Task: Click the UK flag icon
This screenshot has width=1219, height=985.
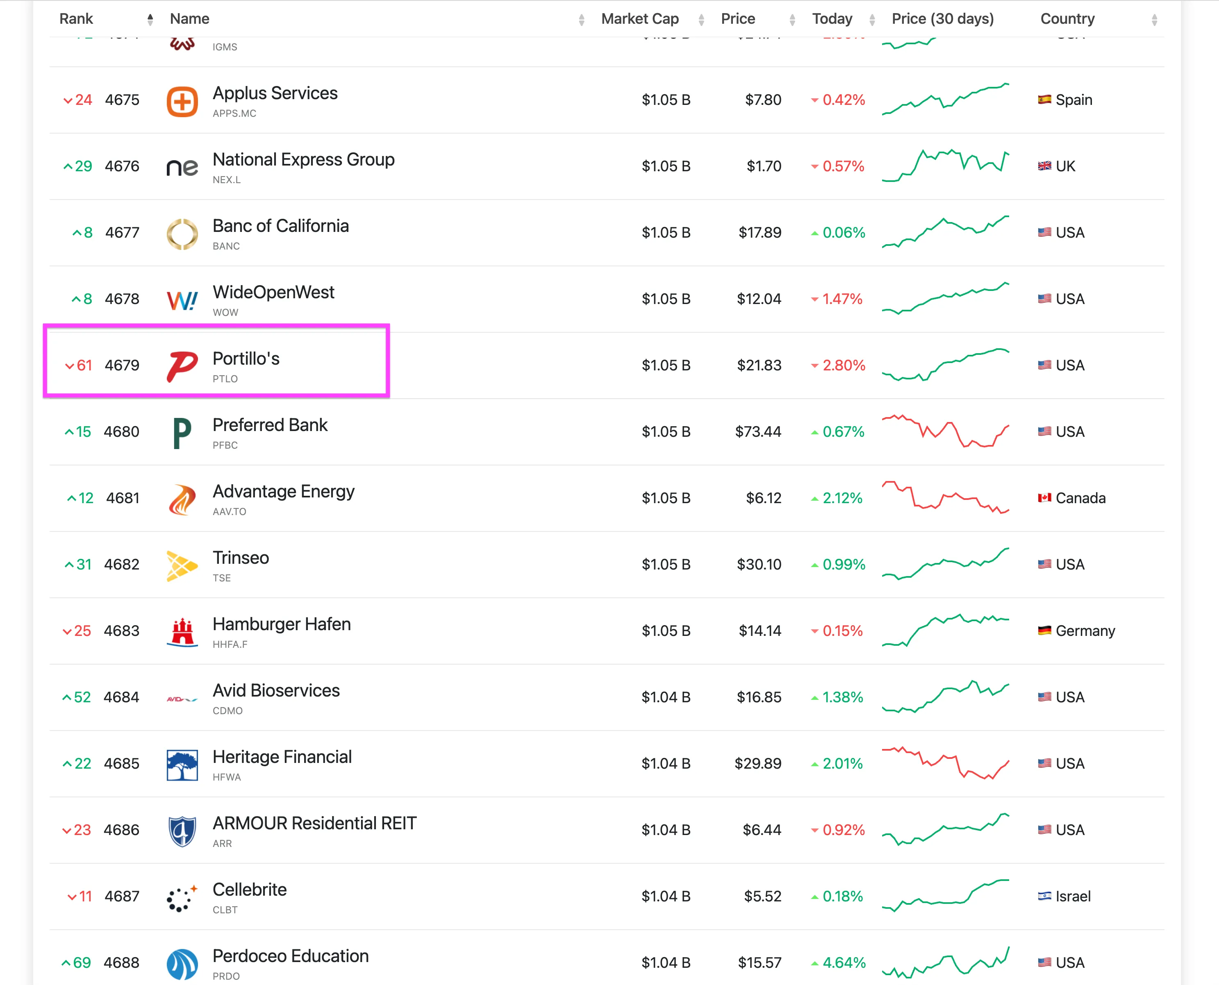Action: click(1044, 166)
